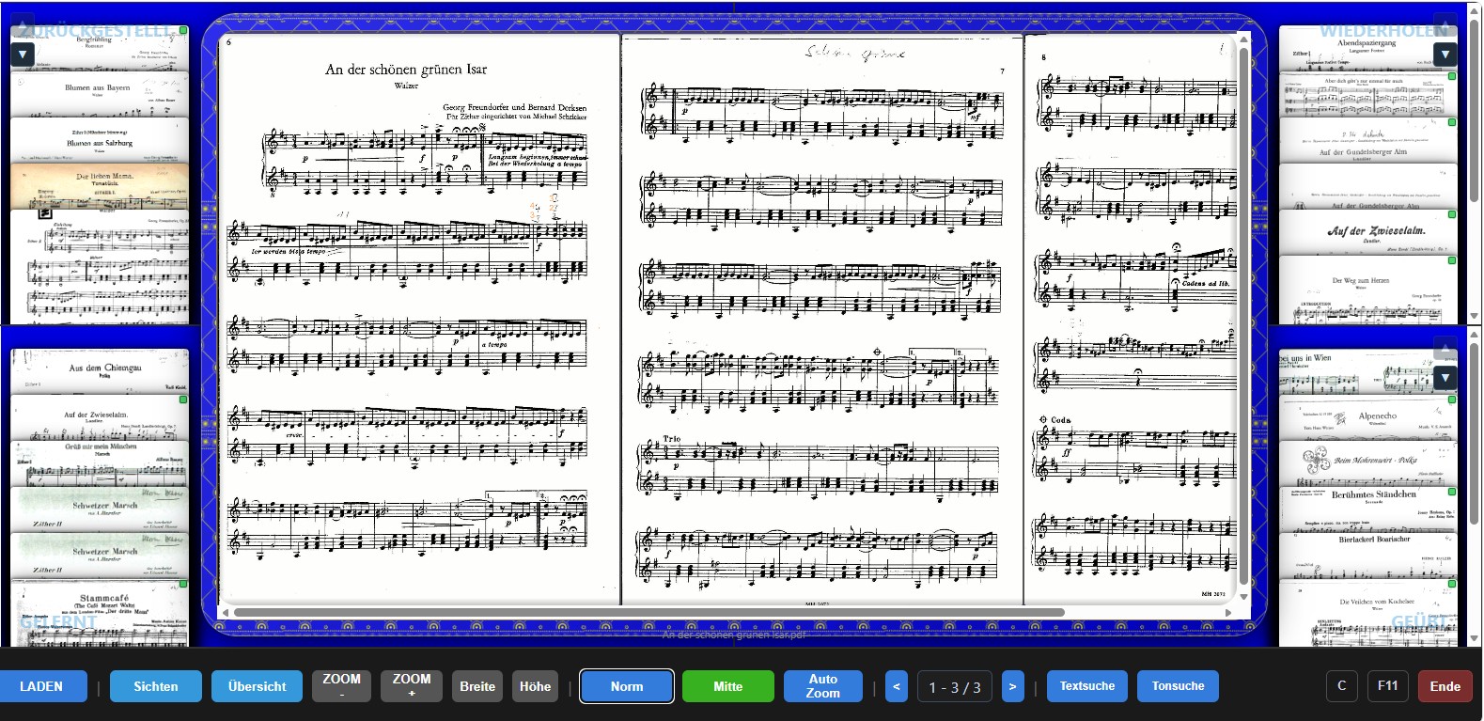The image size is (1484, 721).
Task: Activate the green Mitte button
Action: coord(728,686)
